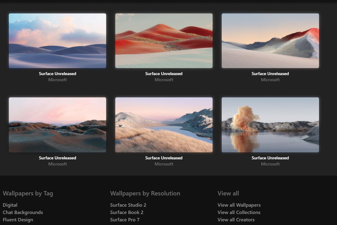Filter wallpapers by Surface Studio 2 resolution

pos(128,205)
